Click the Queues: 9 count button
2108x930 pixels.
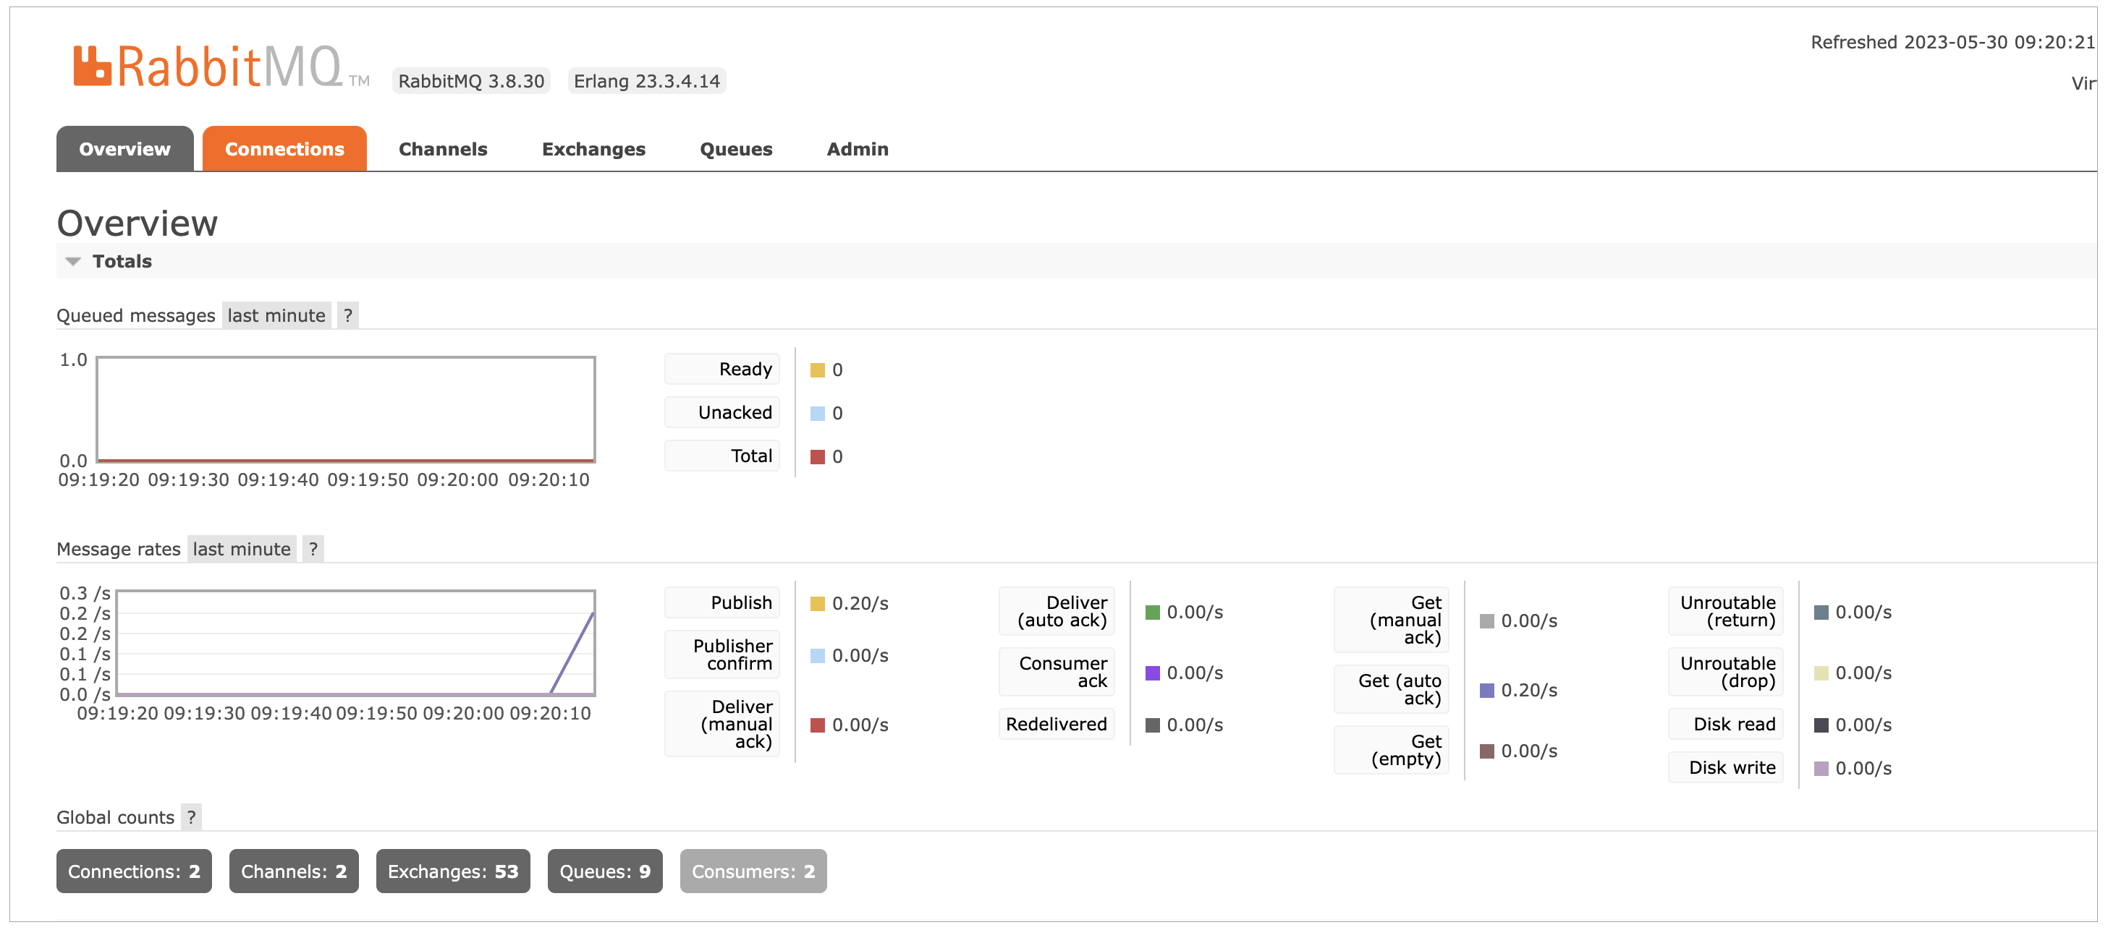tap(605, 871)
